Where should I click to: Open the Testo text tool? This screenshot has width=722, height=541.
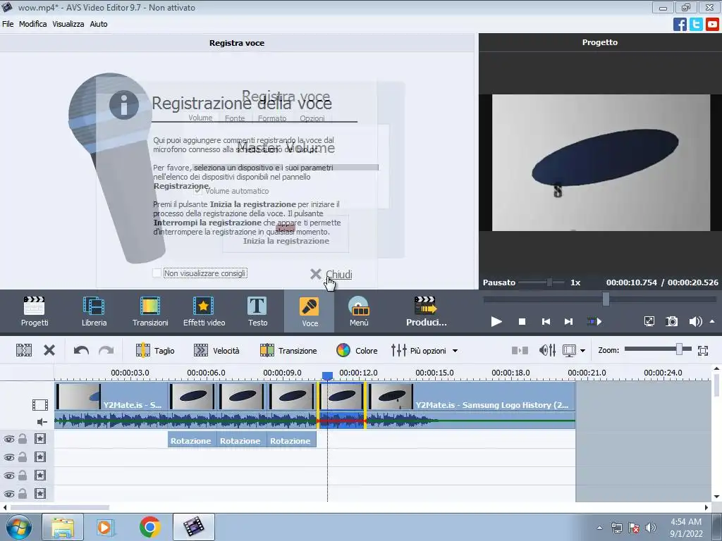257,311
